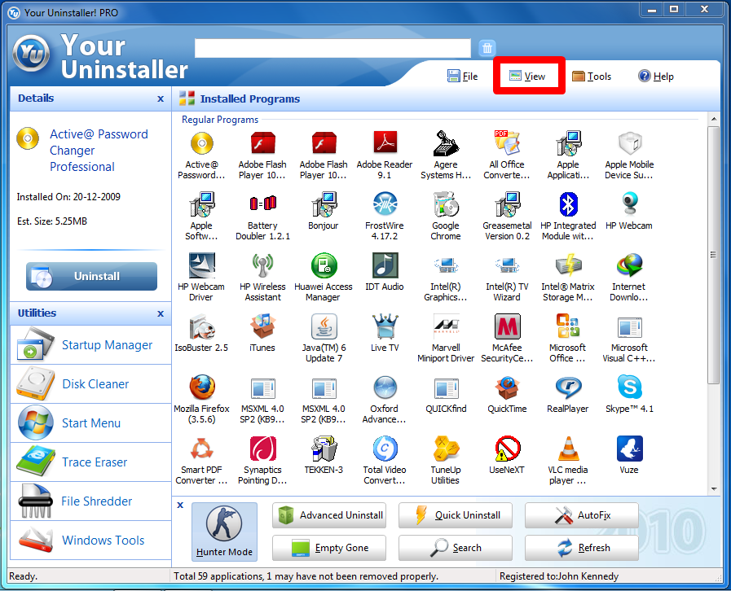
Task: Select Bonjour program icon
Action: [x=324, y=204]
